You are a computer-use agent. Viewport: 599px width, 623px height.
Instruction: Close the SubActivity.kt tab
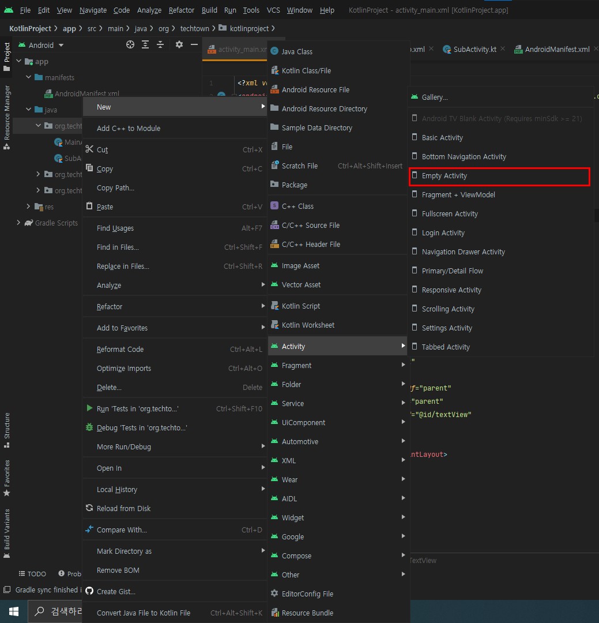503,48
